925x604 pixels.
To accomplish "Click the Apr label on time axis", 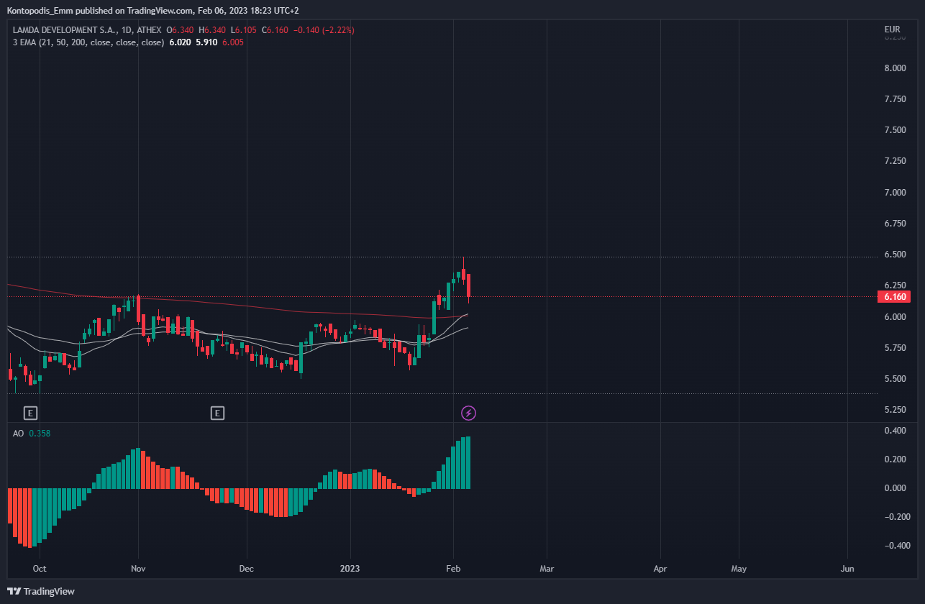I will 660,569.
